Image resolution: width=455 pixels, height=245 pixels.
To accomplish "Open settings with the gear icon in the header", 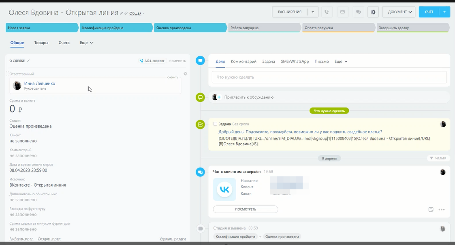I will click(373, 12).
